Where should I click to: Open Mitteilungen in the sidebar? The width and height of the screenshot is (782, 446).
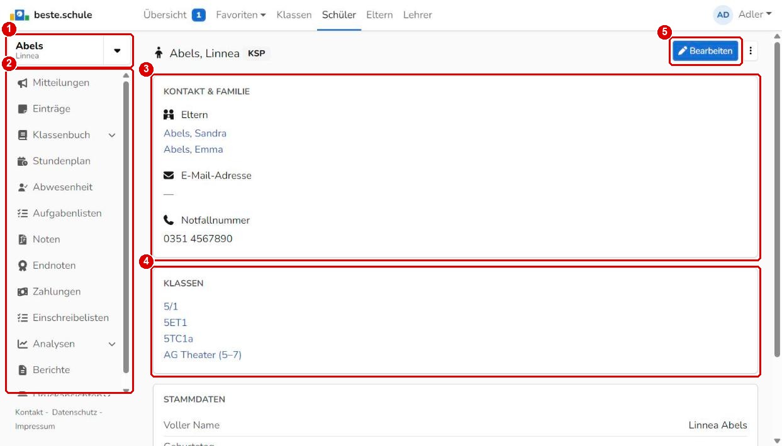coord(61,83)
